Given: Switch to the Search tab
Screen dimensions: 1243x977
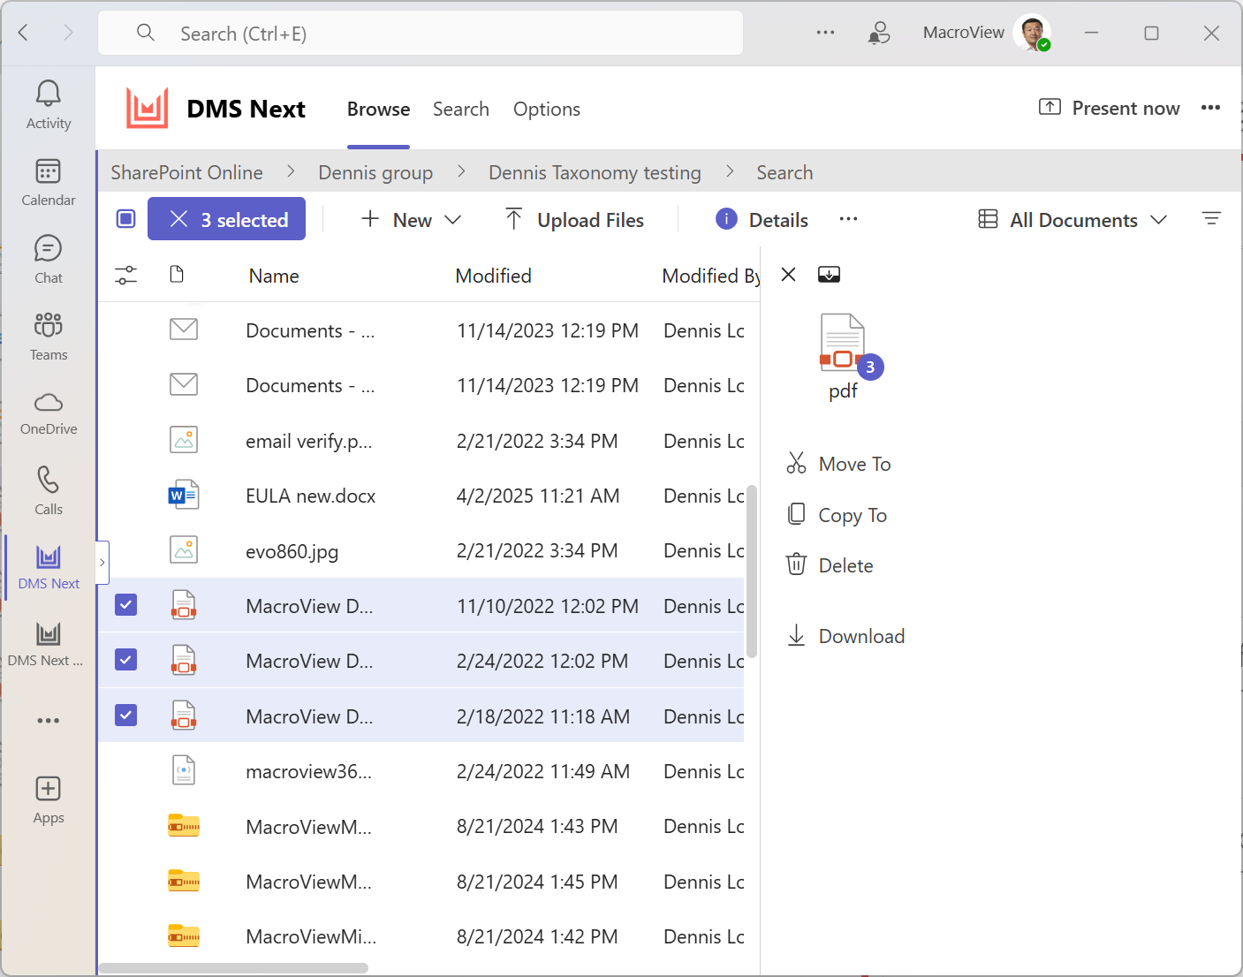Looking at the screenshot, I should pos(461,109).
